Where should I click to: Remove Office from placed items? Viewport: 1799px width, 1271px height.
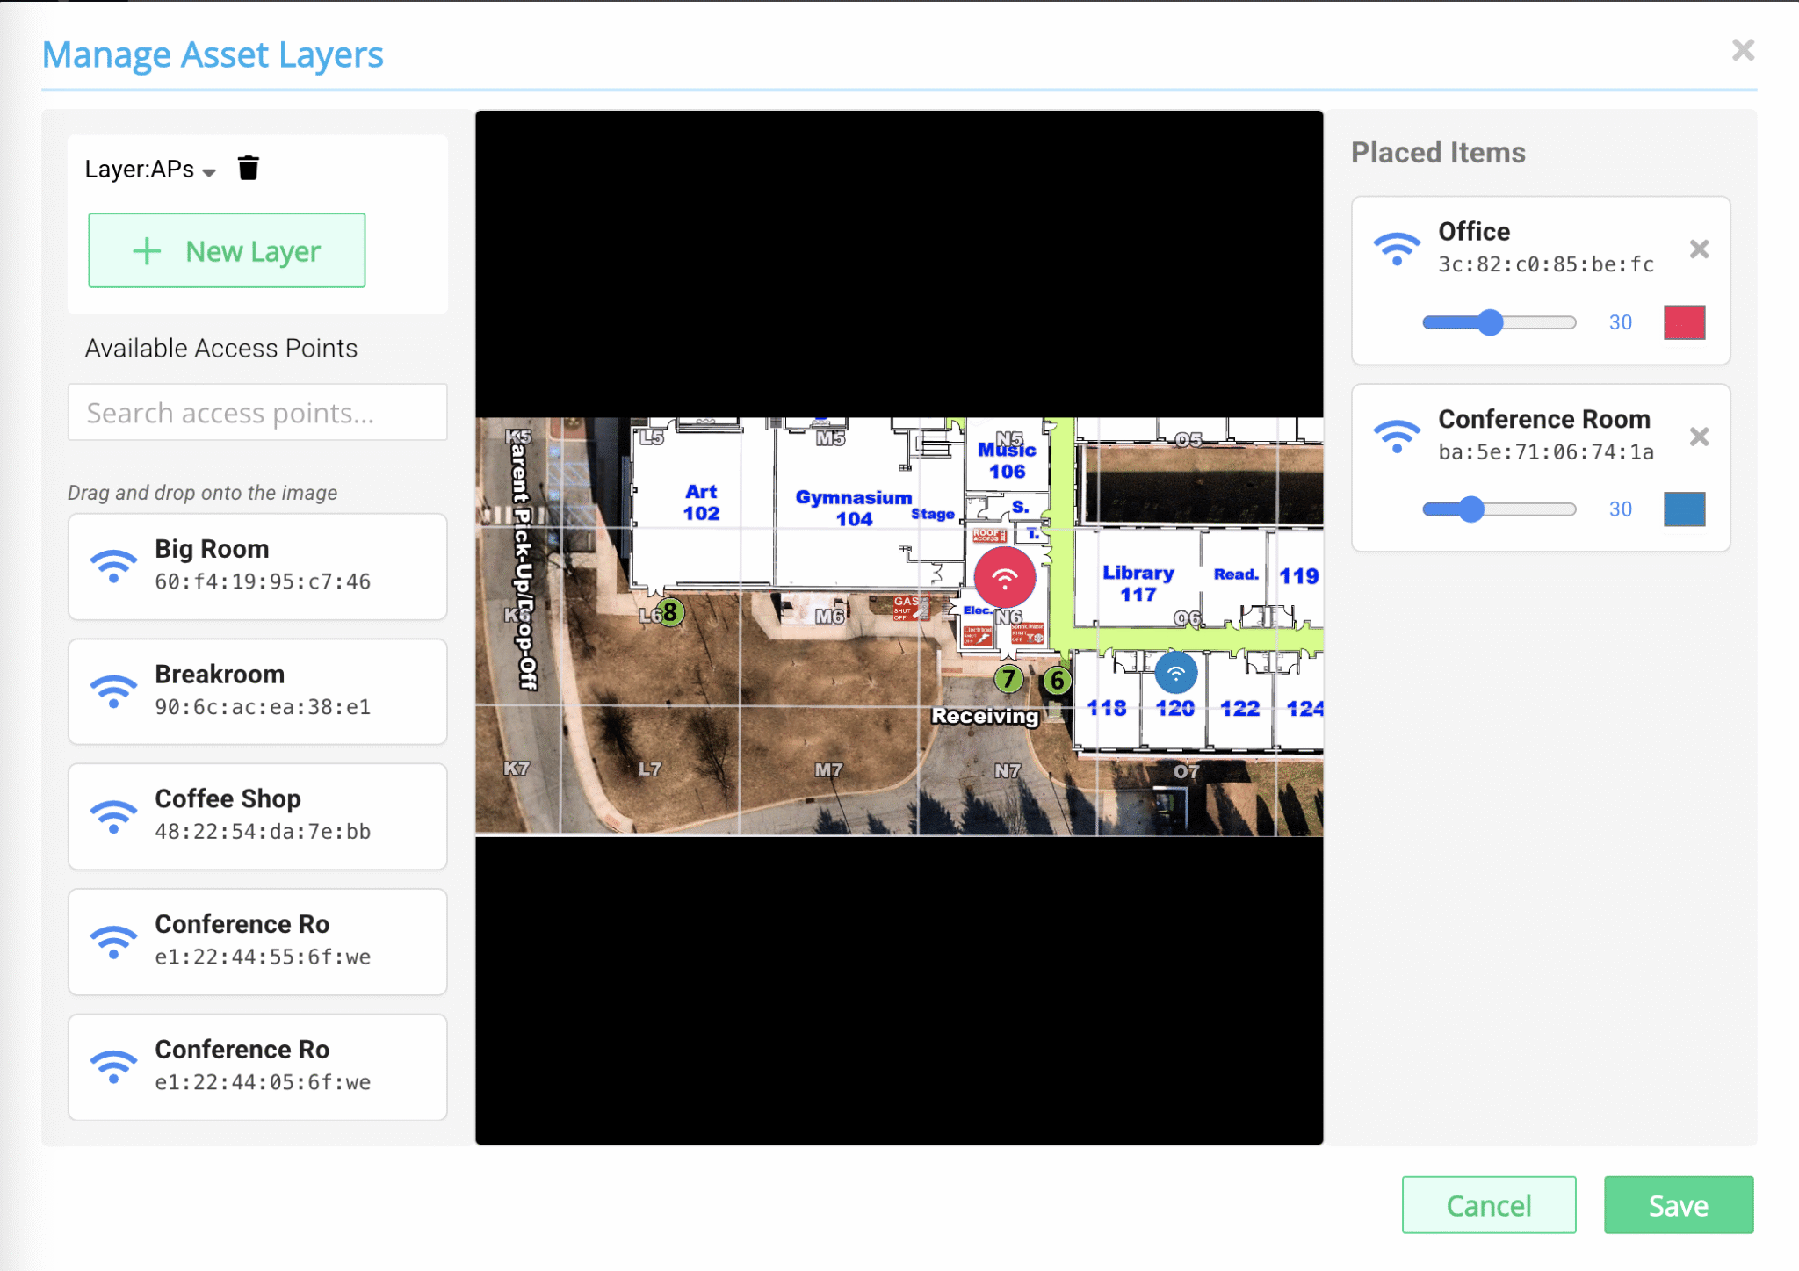1699,249
